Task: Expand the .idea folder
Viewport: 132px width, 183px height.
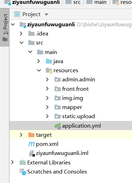Action: [21, 34]
